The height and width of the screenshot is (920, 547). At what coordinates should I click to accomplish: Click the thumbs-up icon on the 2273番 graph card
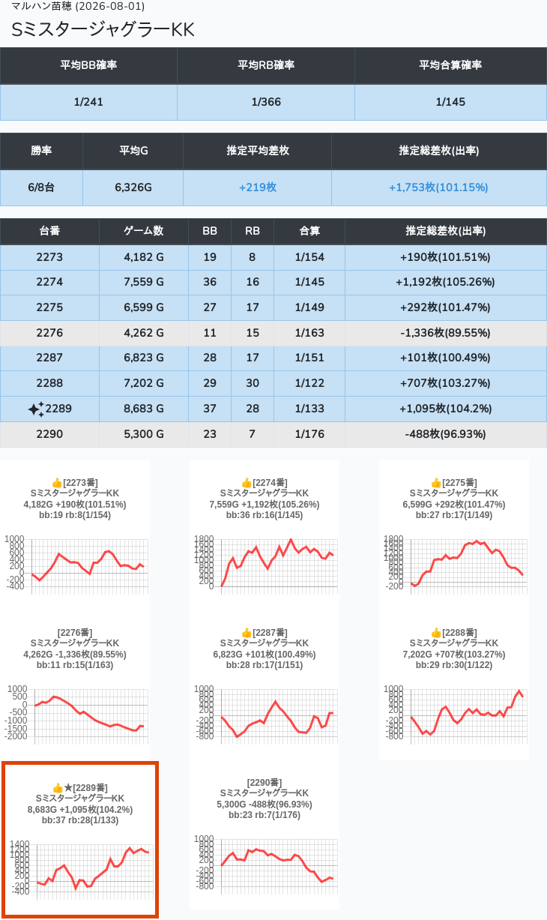pyautogui.click(x=56, y=483)
